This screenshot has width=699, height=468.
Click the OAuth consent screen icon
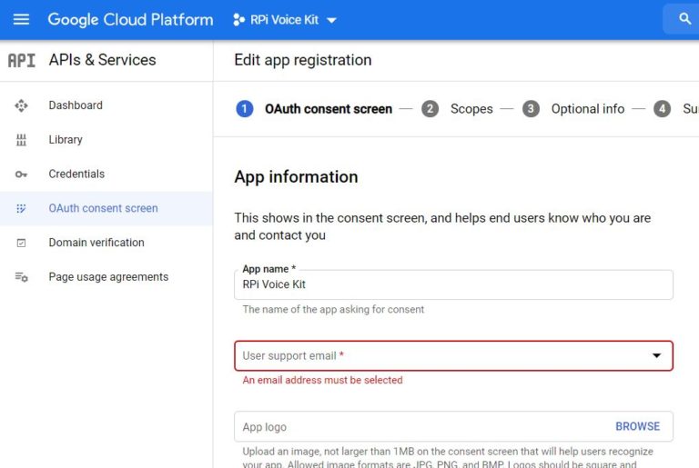pos(21,208)
